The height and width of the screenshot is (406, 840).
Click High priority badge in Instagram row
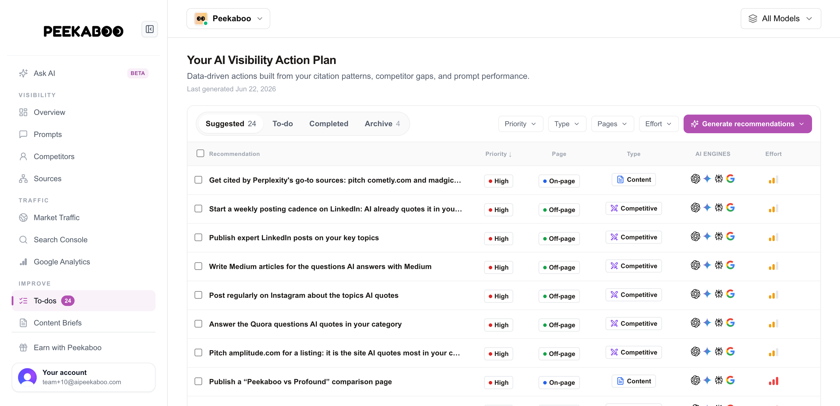click(499, 296)
